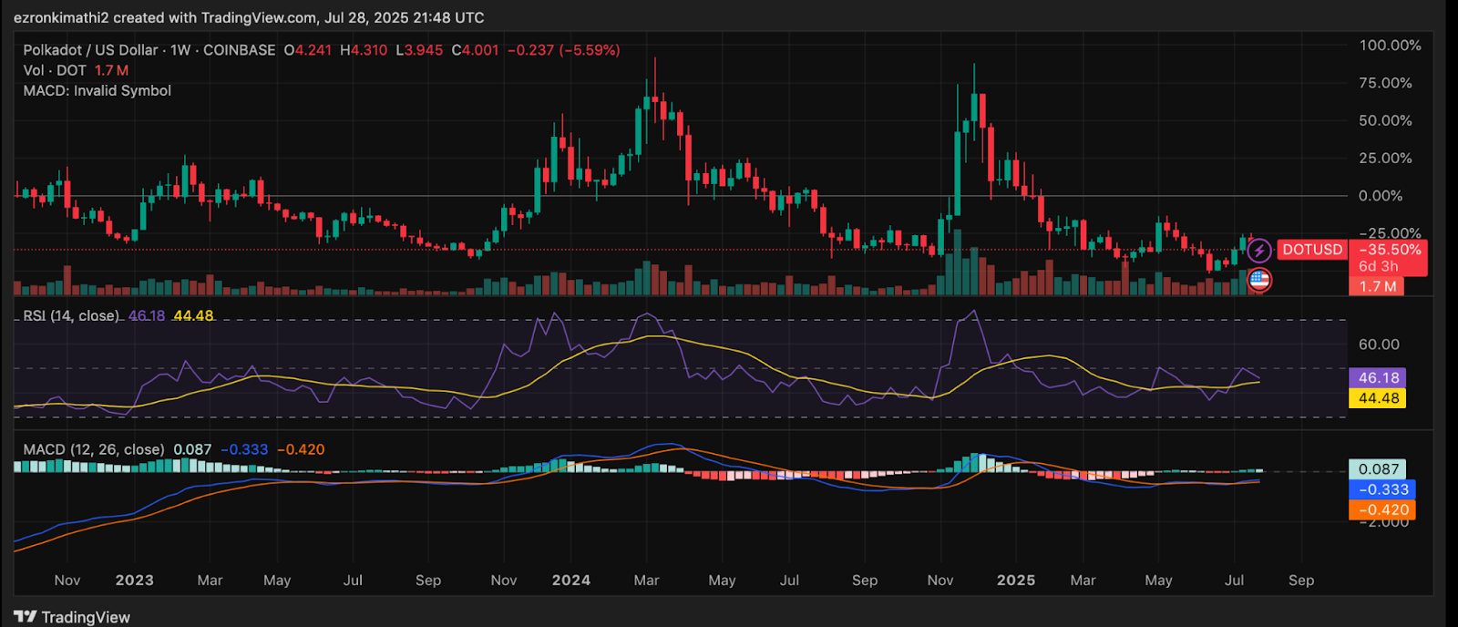Click the blue -0.333 MACD value tag
The image size is (1458, 627).
pos(1381,489)
